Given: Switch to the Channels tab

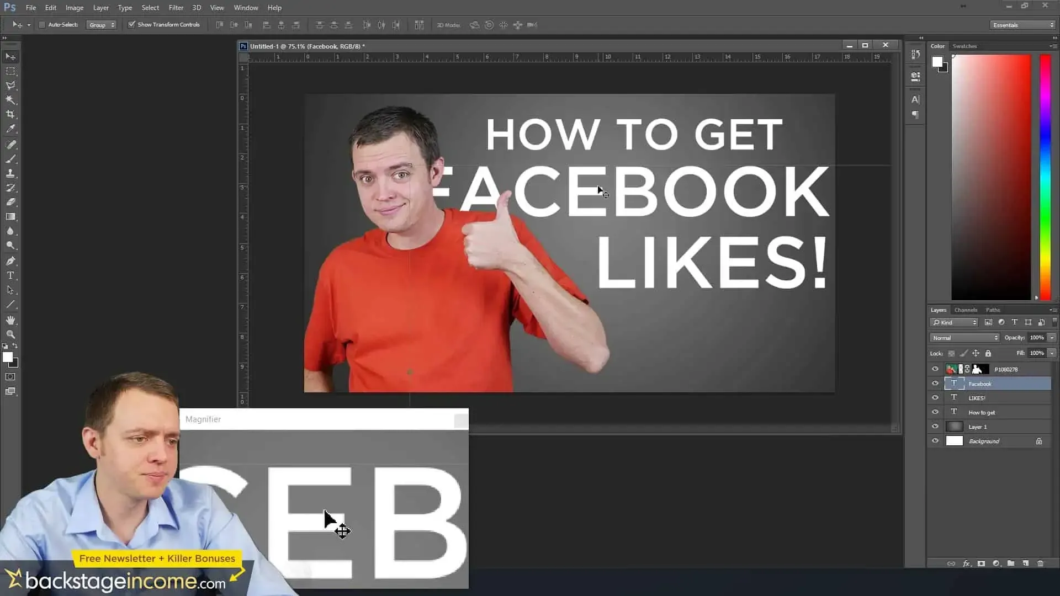Looking at the screenshot, I should click(966, 310).
